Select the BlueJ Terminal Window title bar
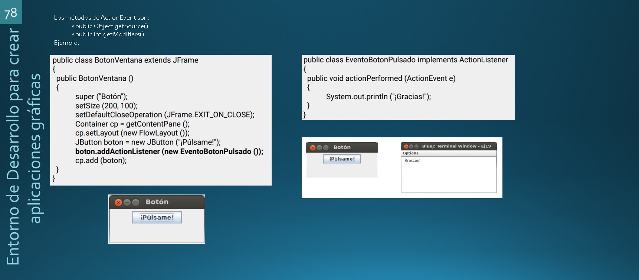 [456, 146]
